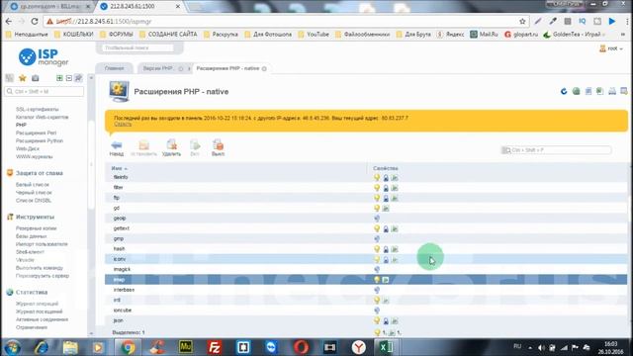The image size is (633, 356).
Task: Open Opera browser from the taskbar
Action: tap(301, 347)
